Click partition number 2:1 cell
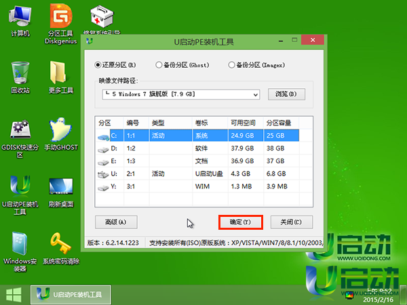Screen dimensions: 407x305 pyautogui.click(x=136, y=174)
